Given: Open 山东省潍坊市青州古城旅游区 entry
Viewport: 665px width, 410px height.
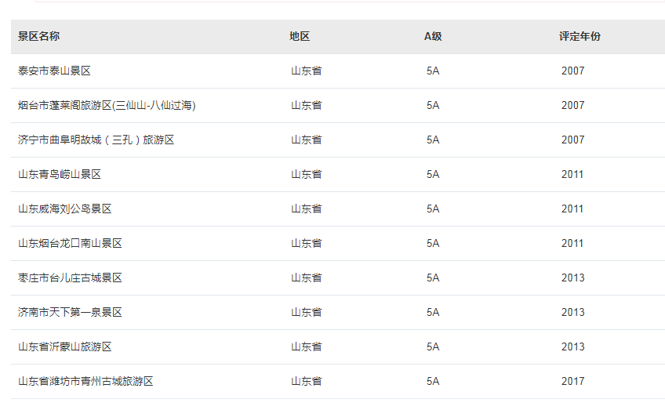Looking at the screenshot, I should (85, 382).
